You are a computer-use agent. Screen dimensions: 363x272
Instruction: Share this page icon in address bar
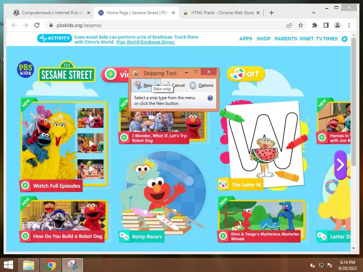click(289, 25)
